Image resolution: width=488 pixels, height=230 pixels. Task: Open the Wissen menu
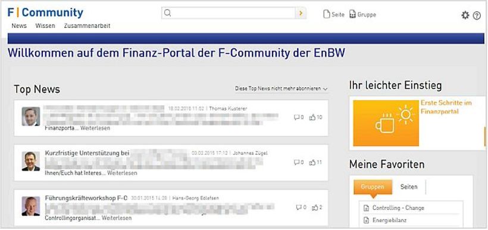(45, 26)
